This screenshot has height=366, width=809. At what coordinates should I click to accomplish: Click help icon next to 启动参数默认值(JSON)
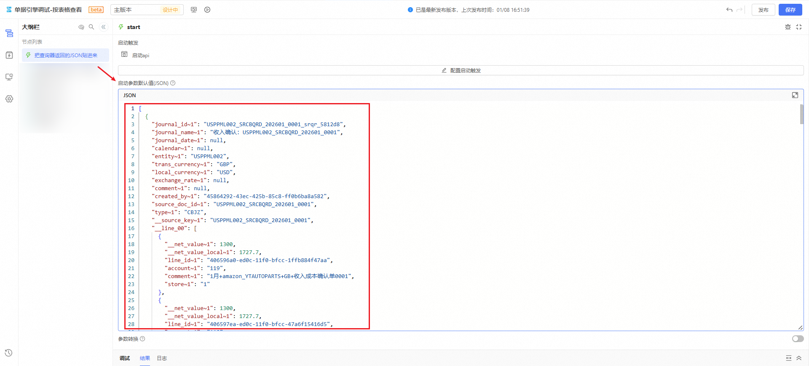173,83
